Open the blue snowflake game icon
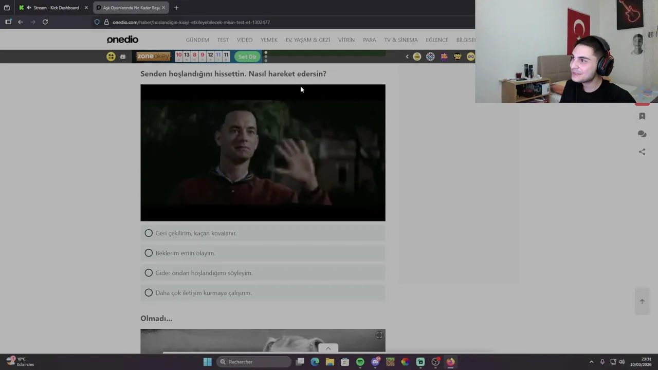The image size is (658, 370). click(x=430, y=57)
